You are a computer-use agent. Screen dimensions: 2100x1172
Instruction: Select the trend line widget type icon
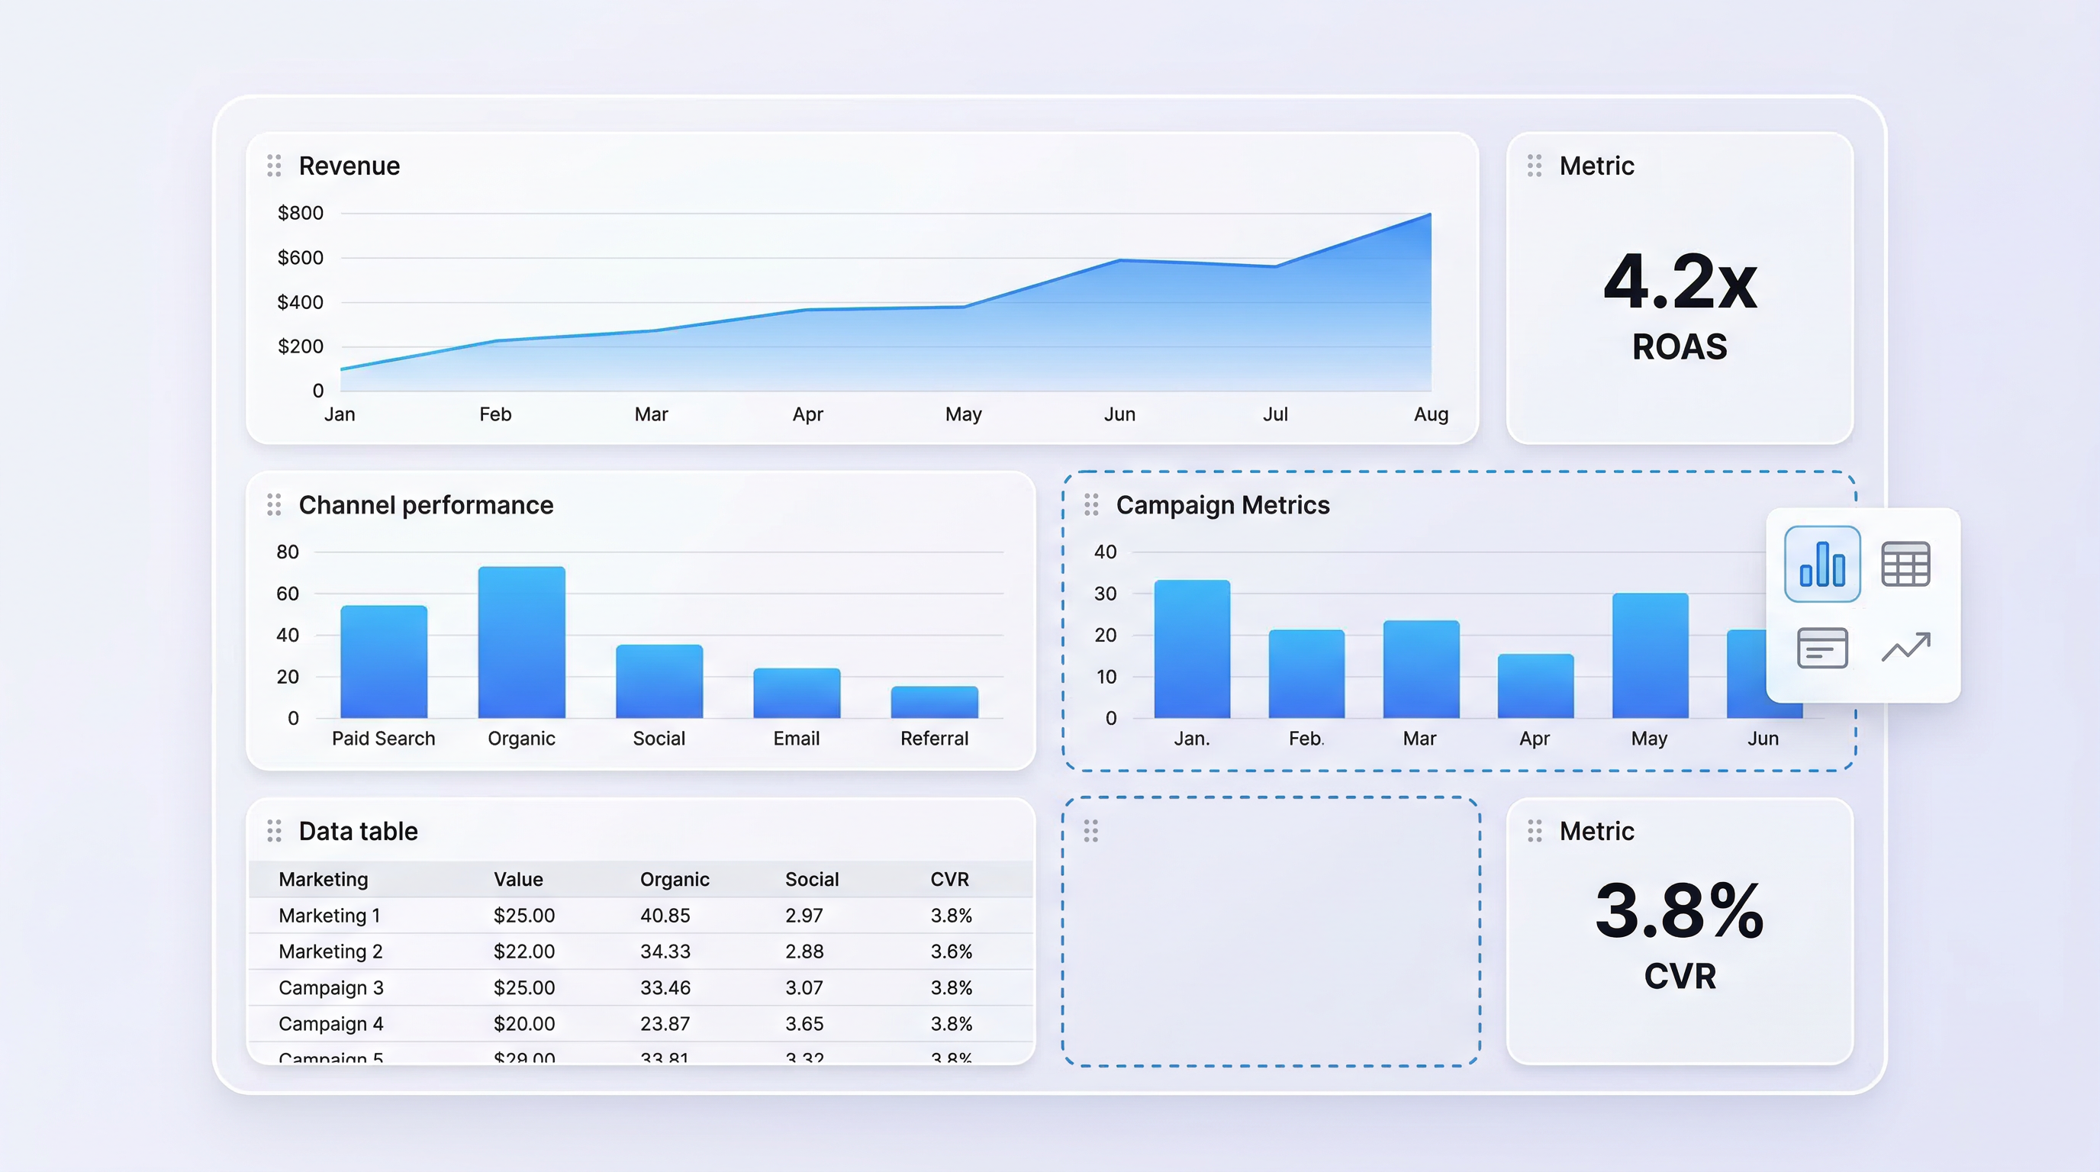pos(1905,648)
